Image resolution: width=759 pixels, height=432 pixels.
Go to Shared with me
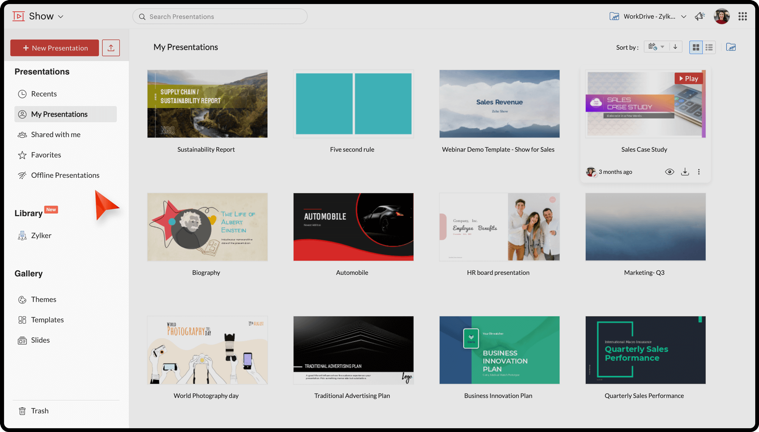(x=56, y=135)
